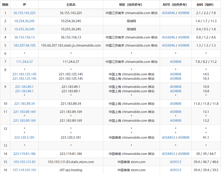The image size is (221, 174).
Task: Follow the AS9808 link in hop 10
Action: tap(176, 104)
